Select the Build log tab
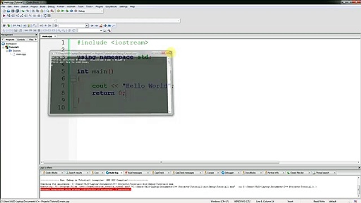The image size is (361, 203). 114,173
